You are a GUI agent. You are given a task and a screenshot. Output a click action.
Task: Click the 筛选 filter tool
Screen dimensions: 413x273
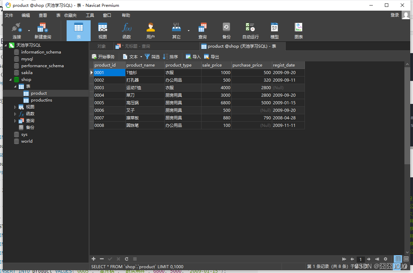(152, 57)
